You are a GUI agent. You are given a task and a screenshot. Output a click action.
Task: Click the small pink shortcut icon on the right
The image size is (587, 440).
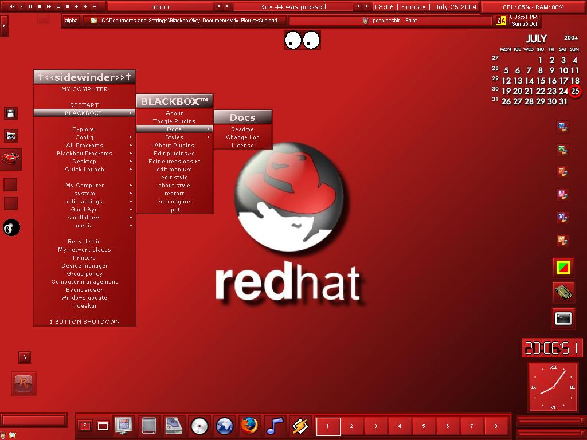coord(562,194)
